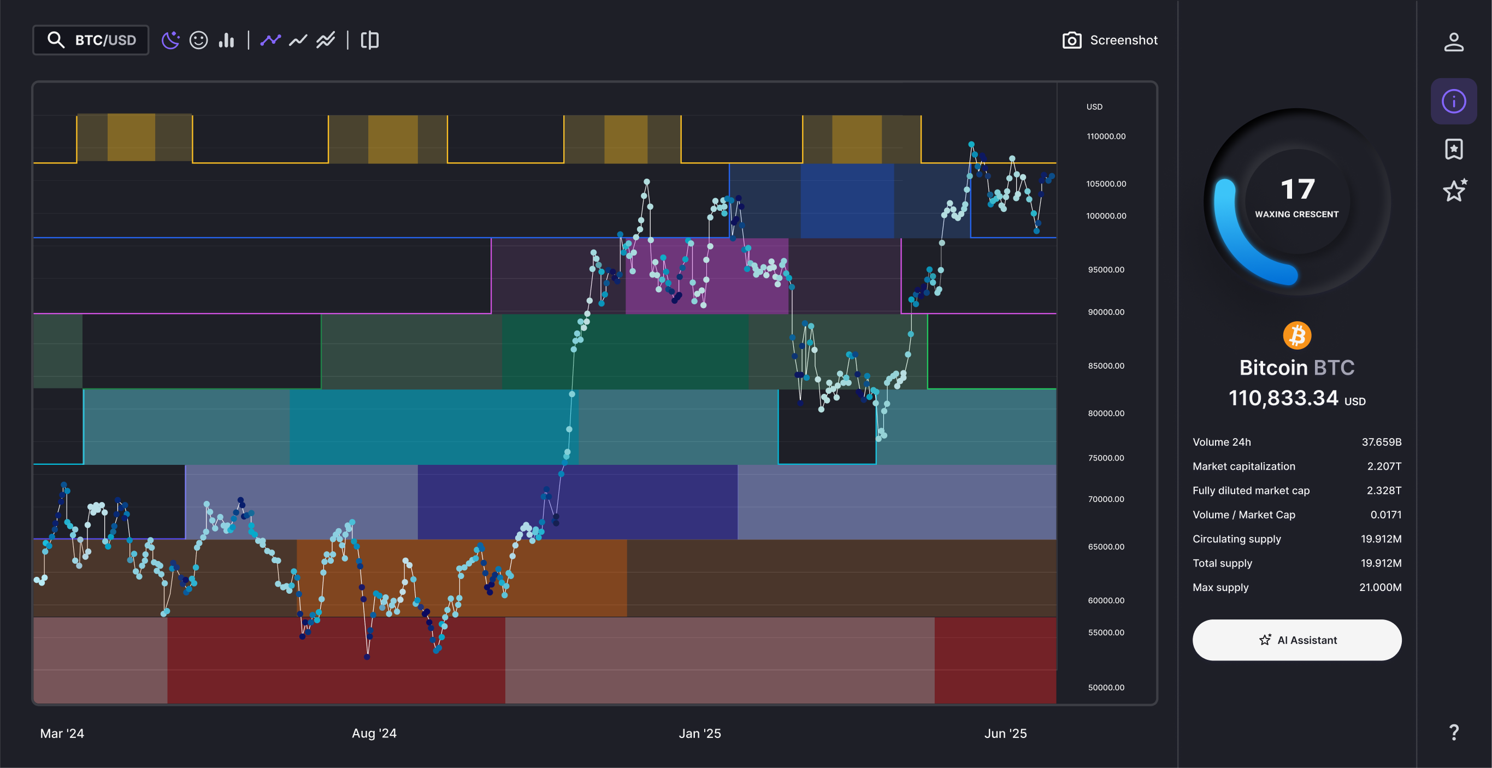This screenshot has height=768, width=1492.
Task: Open the bookmarked star list icon
Action: point(1453,149)
